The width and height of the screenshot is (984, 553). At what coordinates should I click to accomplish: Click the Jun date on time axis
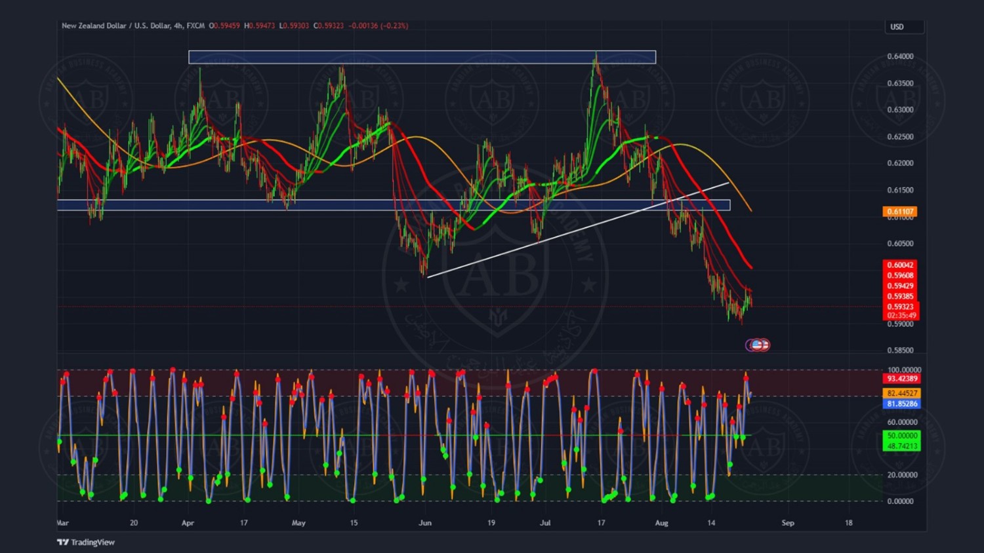coord(425,523)
